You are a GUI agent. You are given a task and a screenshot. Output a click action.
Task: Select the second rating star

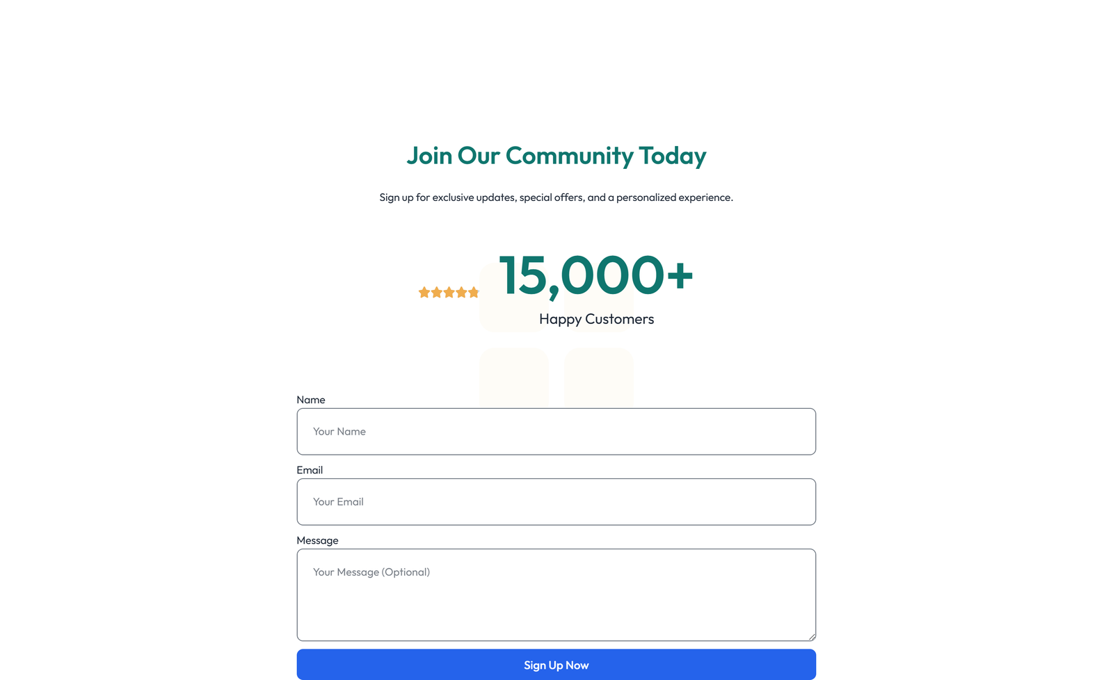pyautogui.click(x=437, y=293)
